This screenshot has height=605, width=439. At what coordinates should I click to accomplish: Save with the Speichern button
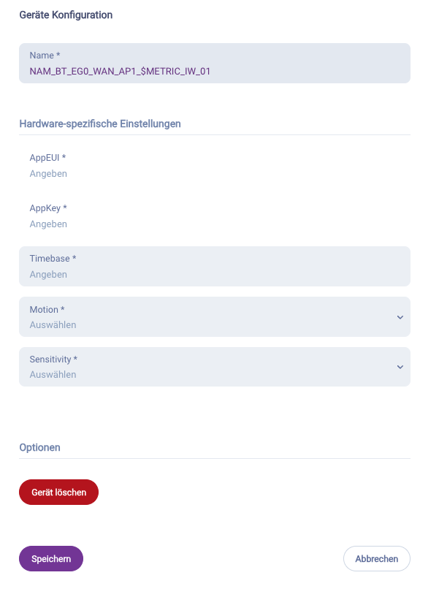(x=51, y=559)
